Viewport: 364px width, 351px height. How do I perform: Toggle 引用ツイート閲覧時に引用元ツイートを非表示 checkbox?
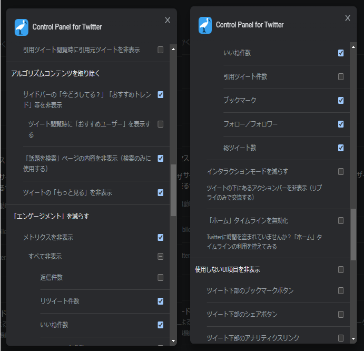click(161, 50)
